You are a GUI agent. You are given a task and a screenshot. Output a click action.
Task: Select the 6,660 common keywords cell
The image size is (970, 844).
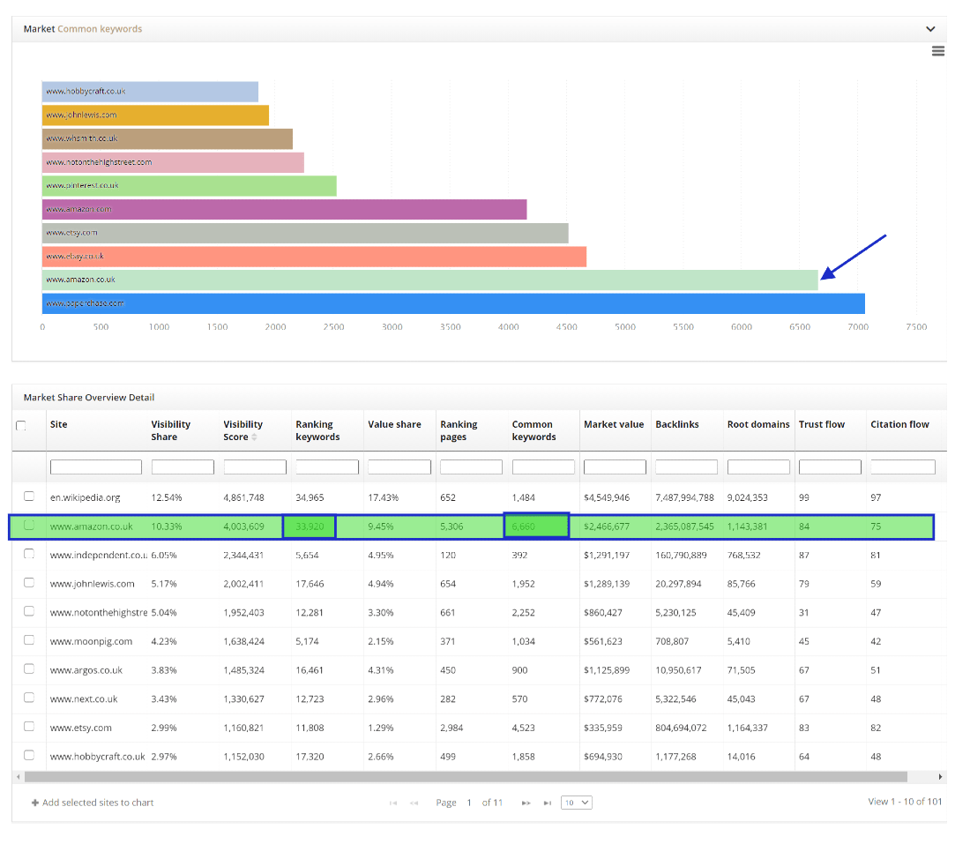click(537, 526)
